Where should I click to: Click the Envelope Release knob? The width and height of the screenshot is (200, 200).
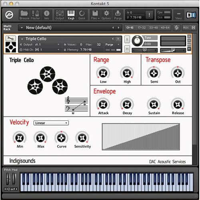pos(178,104)
